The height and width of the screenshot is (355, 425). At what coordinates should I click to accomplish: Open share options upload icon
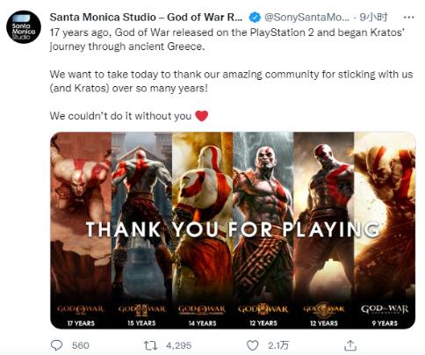350,345
